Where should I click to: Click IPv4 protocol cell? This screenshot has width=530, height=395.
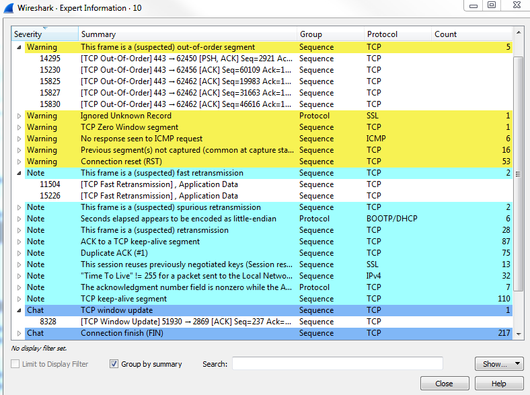373,276
